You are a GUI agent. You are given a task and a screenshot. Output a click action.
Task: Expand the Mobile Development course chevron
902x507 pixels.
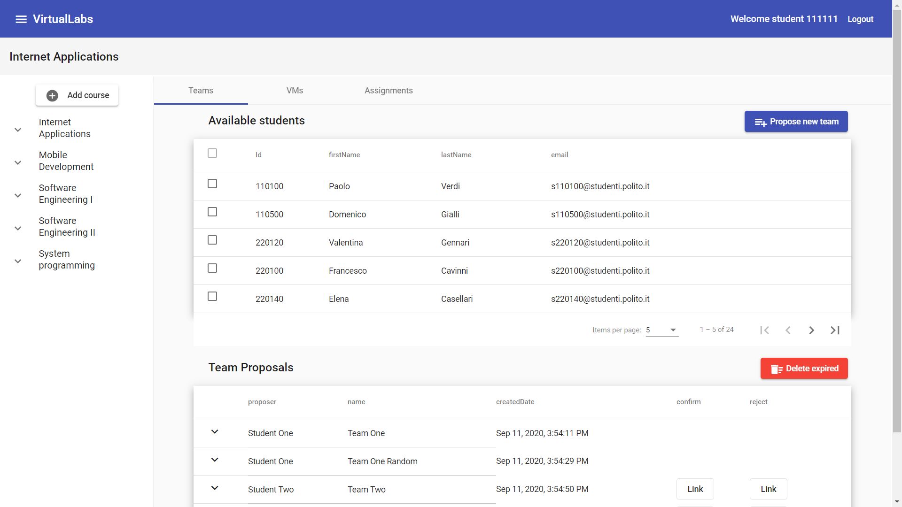coord(18,162)
